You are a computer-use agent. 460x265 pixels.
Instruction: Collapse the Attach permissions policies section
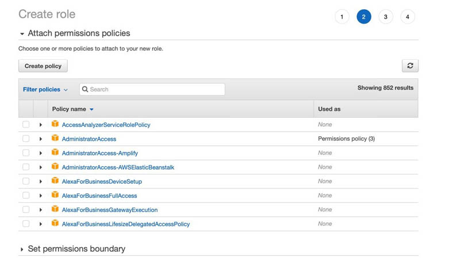[22, 34]
